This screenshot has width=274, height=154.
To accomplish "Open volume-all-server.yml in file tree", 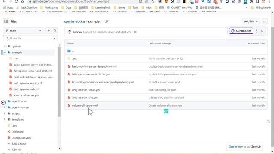I will (26, 95).
